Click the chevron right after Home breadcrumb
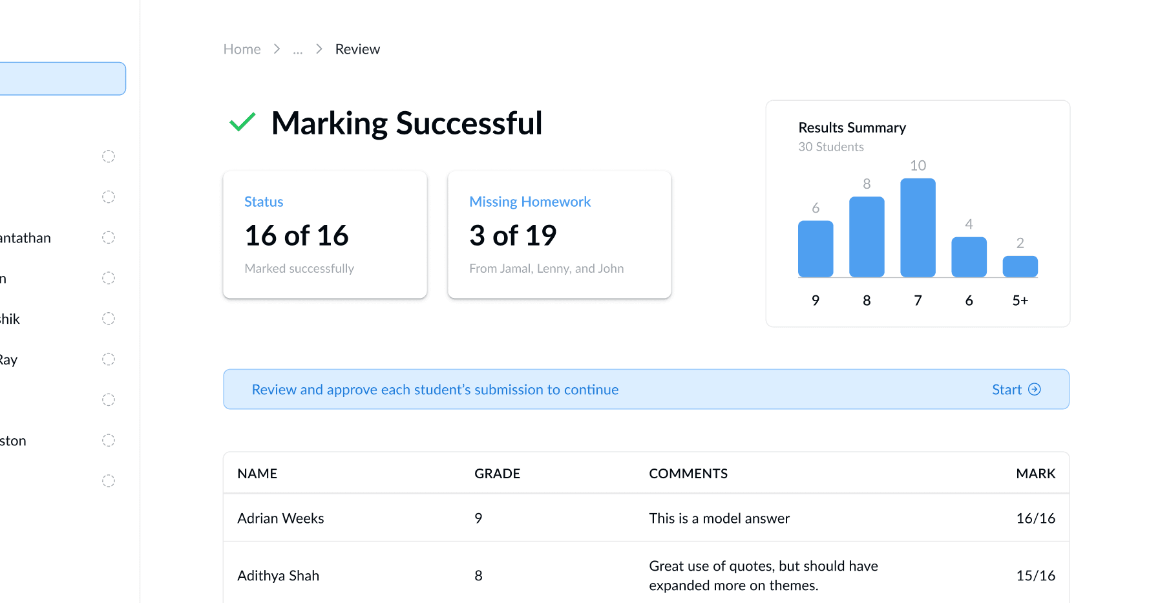Screen dimensions: 1149x603 [277, 49]
